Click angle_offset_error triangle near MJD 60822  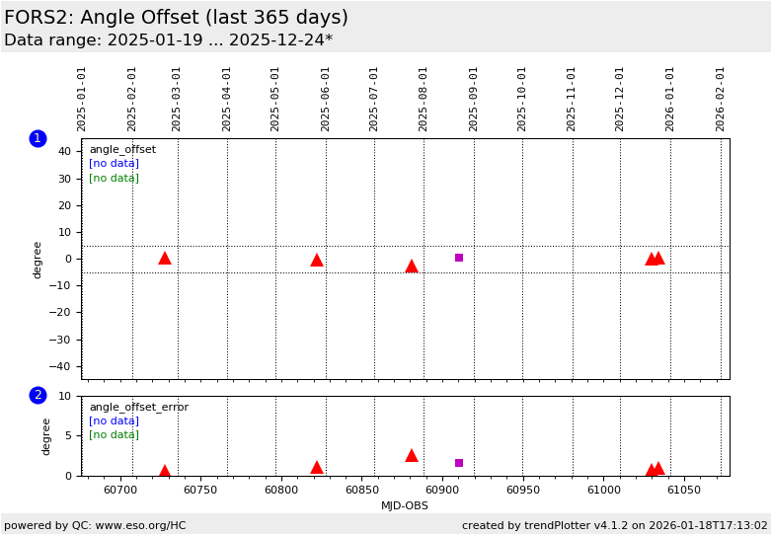[x=317, y=467]
